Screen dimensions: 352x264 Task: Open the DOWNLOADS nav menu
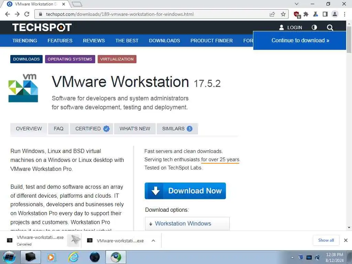[x=164, y=41]
